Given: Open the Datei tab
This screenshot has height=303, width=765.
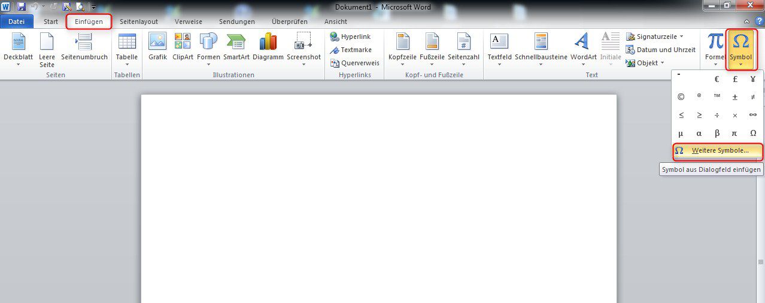Looking at the screenshot, I should point(16,22).
